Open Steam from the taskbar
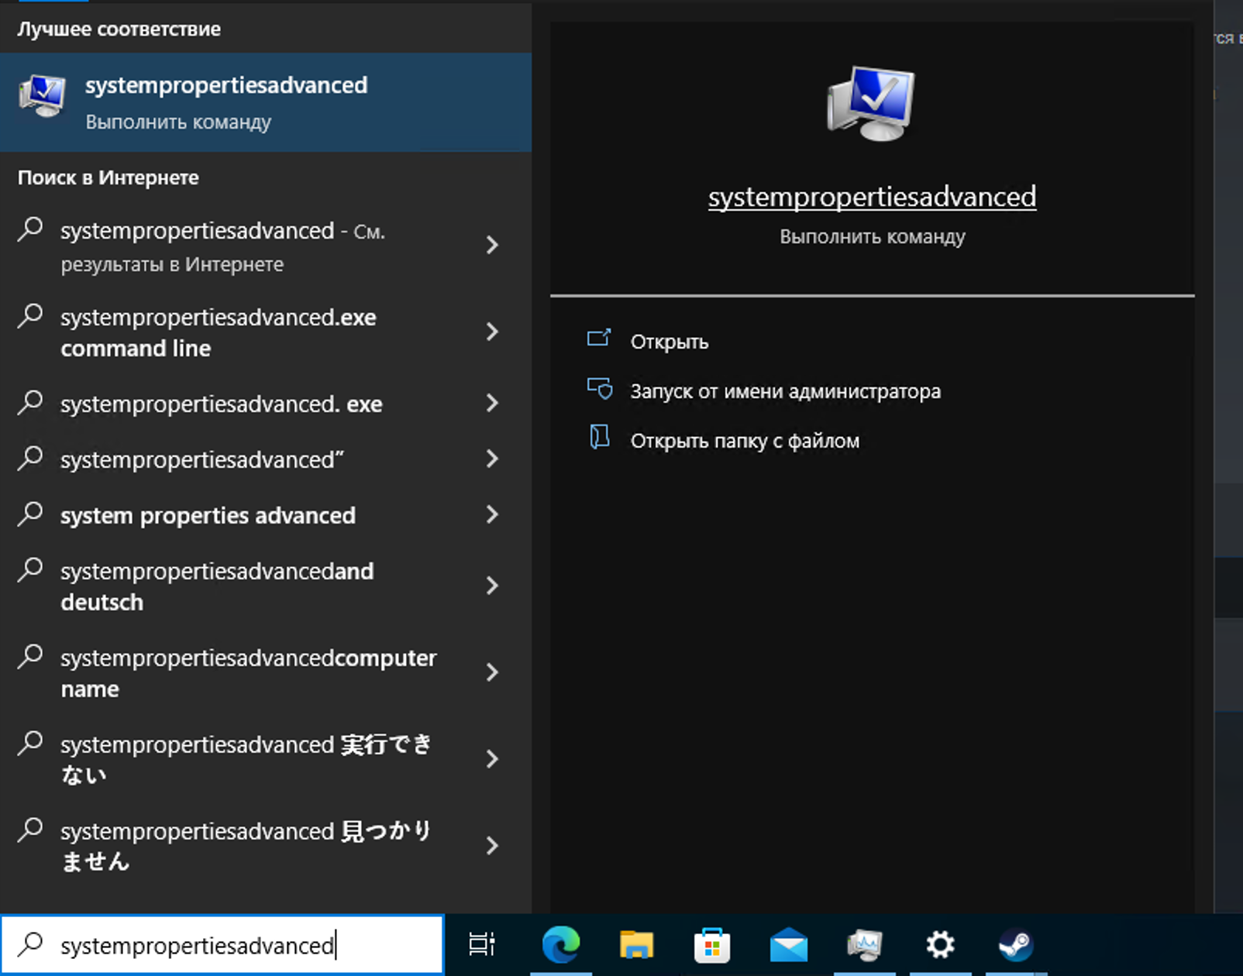The height and width of the screenshot is (976, 1243). coord(1015,945)
